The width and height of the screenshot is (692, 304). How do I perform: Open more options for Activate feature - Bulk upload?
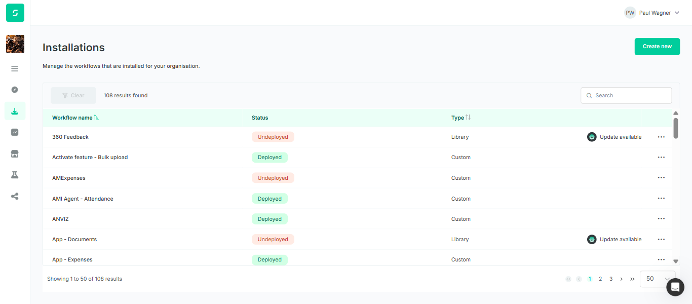coord(661,157)
